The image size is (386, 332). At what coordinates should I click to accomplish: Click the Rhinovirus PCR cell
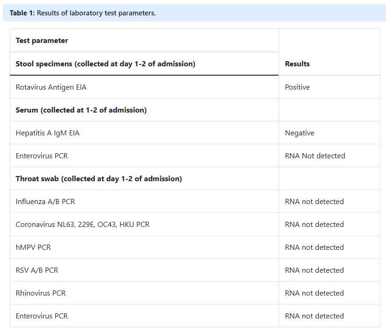click(x=41, y=293)
